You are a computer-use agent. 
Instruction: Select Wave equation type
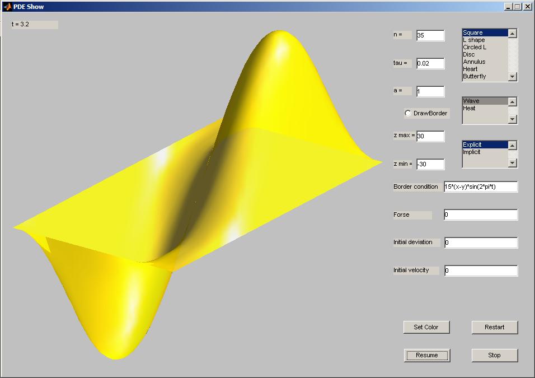[x=485, y=101]
